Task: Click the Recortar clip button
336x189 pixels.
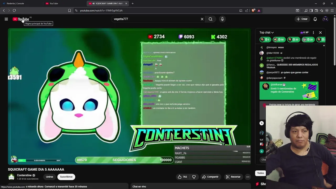Action: pyautogui.click(x=233, y=177)
